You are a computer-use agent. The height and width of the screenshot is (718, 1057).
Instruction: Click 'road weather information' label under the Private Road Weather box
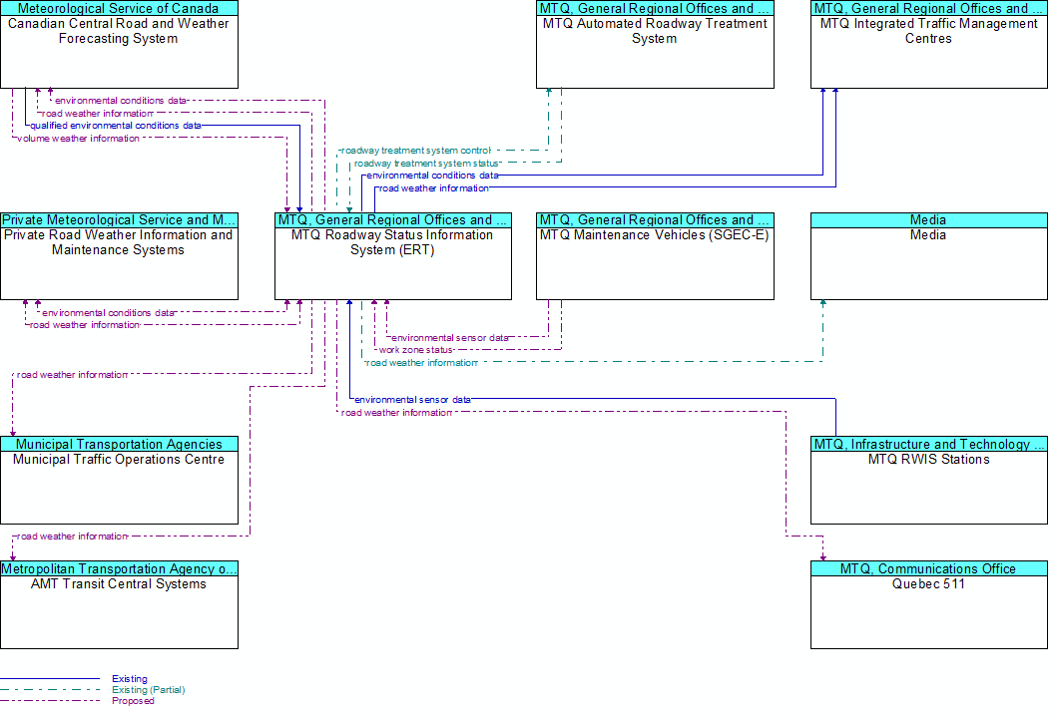[85, 325]
